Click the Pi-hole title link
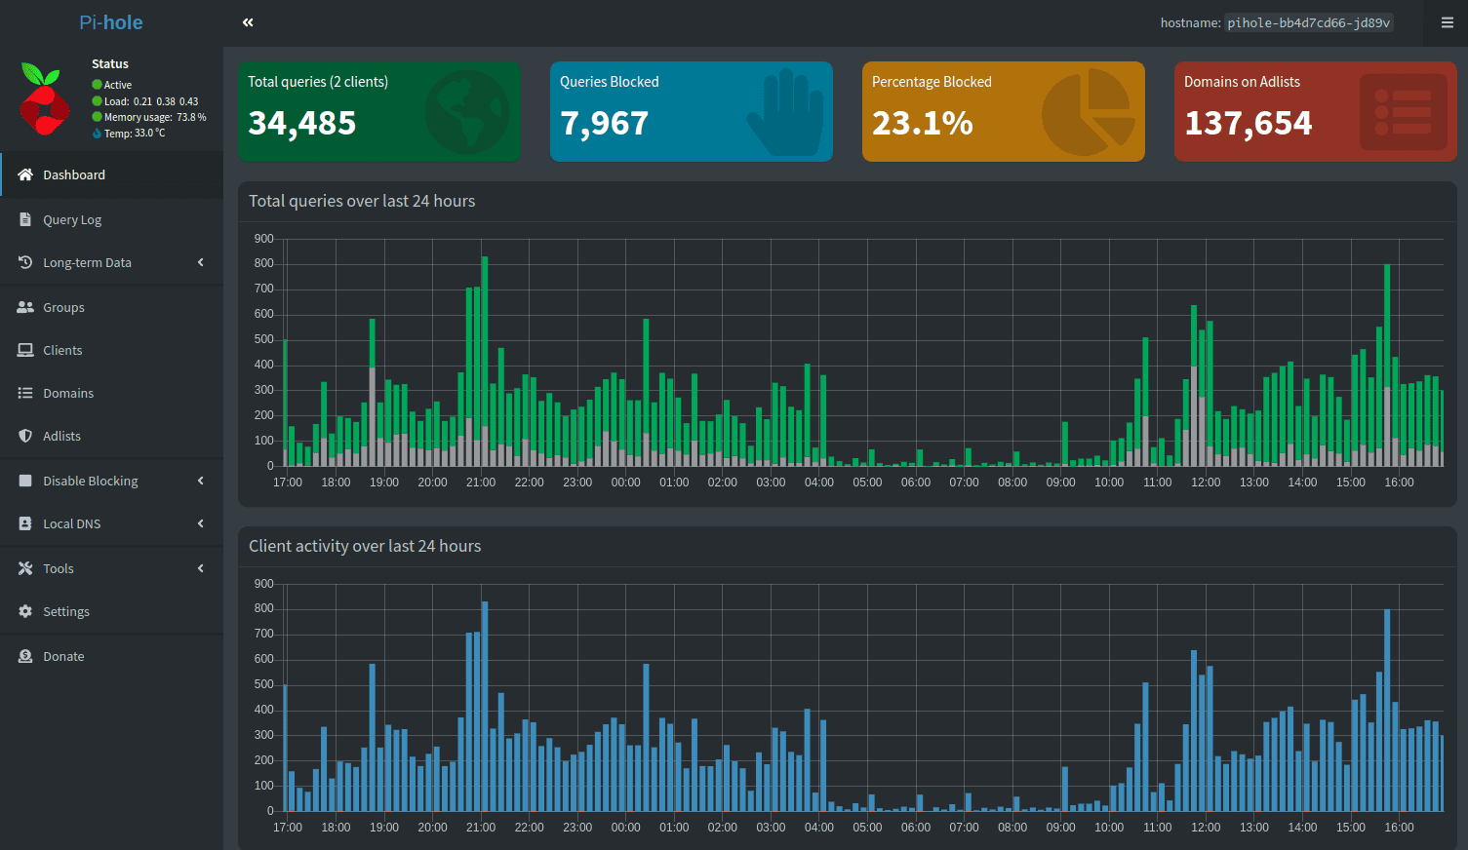This screenshot has height=850, width=1468. pos(110,21)
